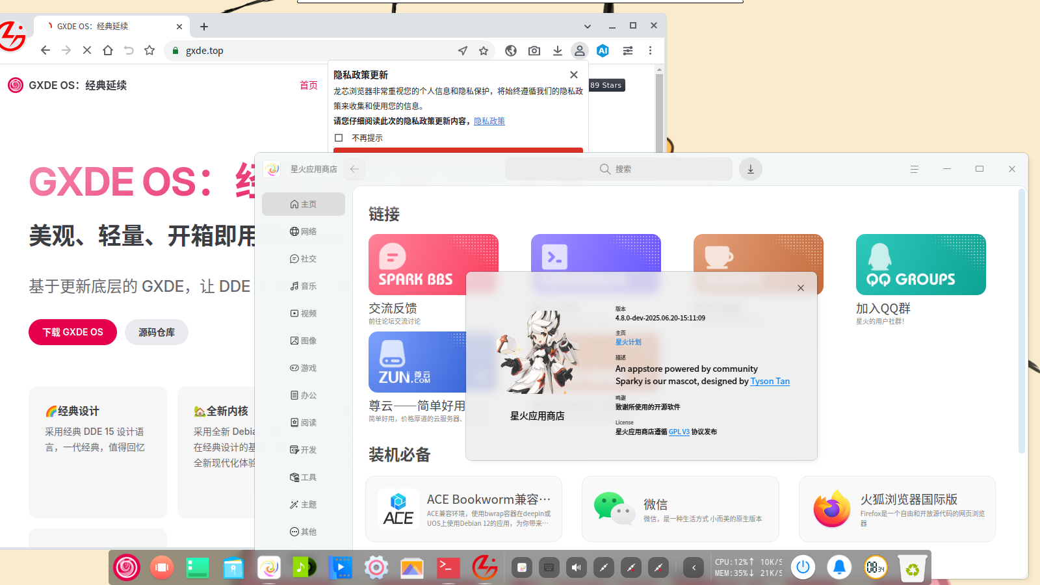Bookmark page with star icon in address bar
1040x585 pixels.
(484, 50)
